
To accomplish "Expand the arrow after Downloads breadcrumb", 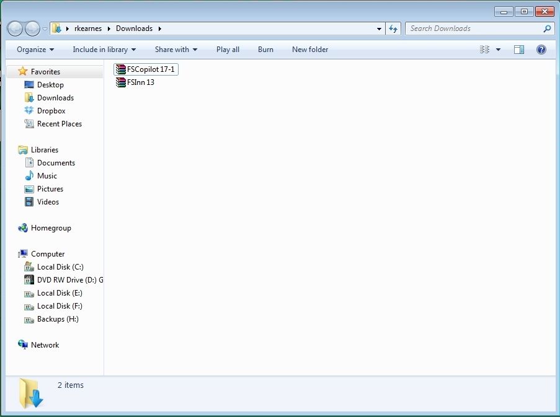I will (159, 29).
